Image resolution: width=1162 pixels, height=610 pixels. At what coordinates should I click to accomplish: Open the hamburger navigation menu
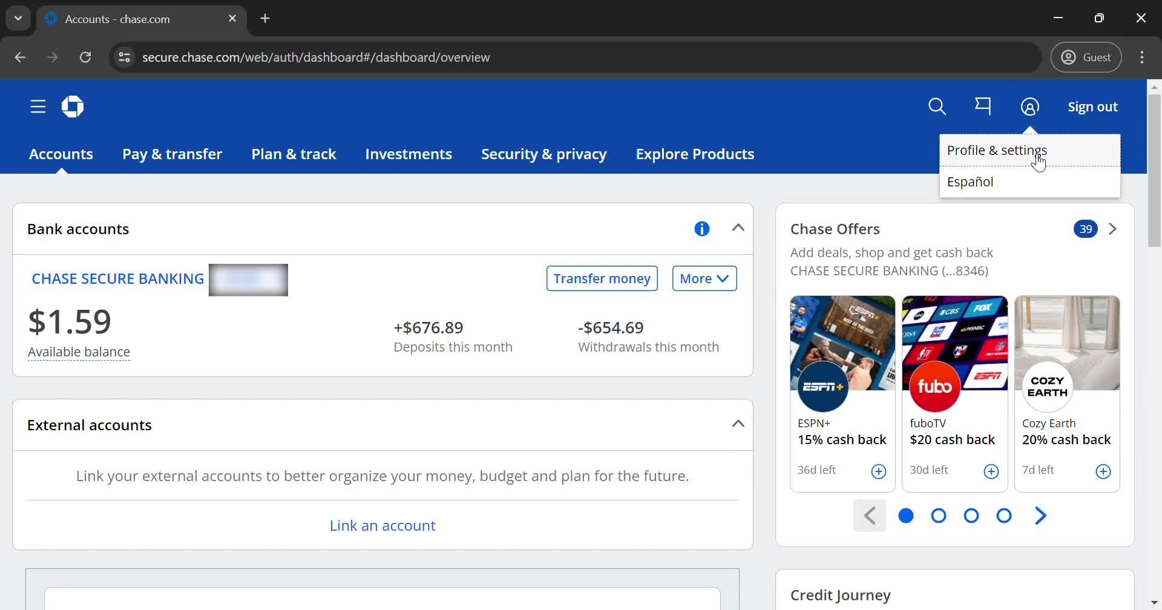[38, 107]
